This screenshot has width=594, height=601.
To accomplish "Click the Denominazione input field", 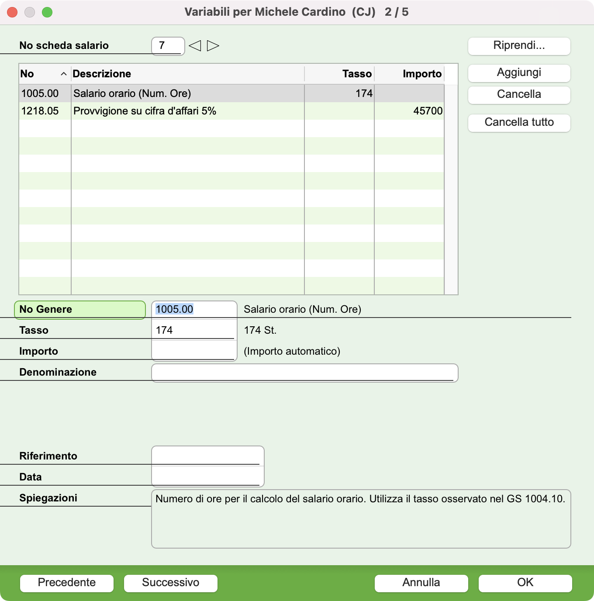I will [x=304, y=373].
